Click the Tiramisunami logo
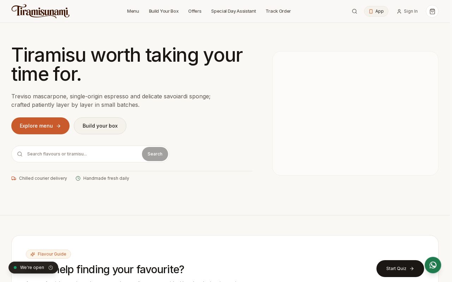 [x=41, y=11]
